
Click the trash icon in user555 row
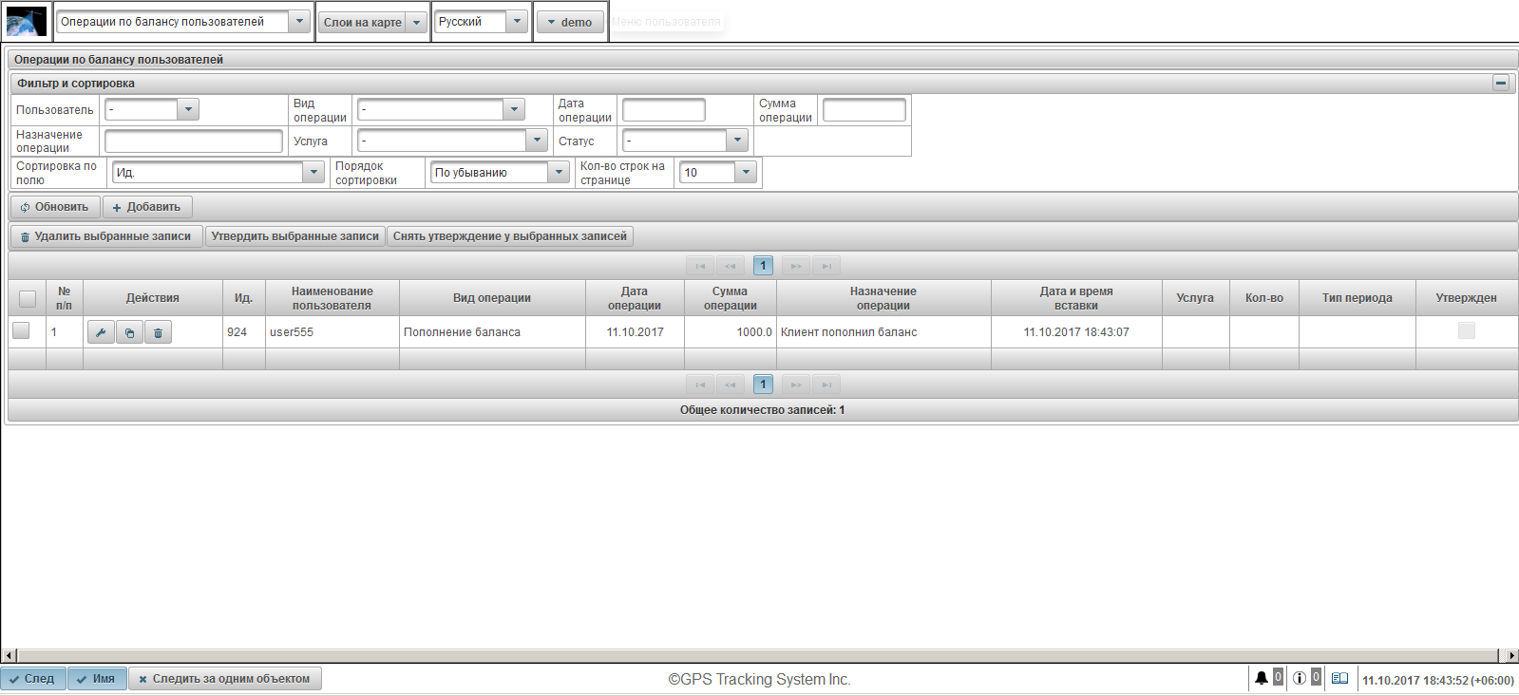pyautogui.click(x=159, y=332)
